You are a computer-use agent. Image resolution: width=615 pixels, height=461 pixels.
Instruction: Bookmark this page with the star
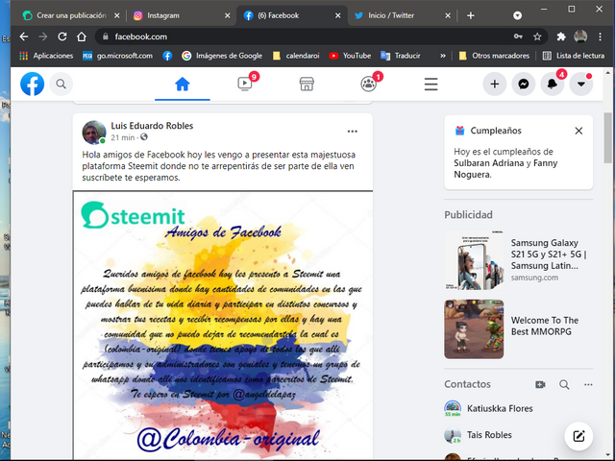[x=537, y=36]
